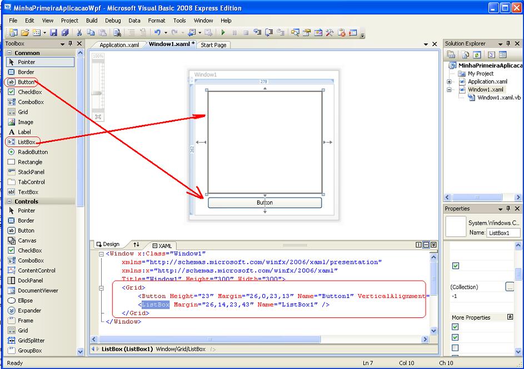Collapse the Grid element in XAML editor
Viewport: 524px width, 369px height.
click(101, 288)
